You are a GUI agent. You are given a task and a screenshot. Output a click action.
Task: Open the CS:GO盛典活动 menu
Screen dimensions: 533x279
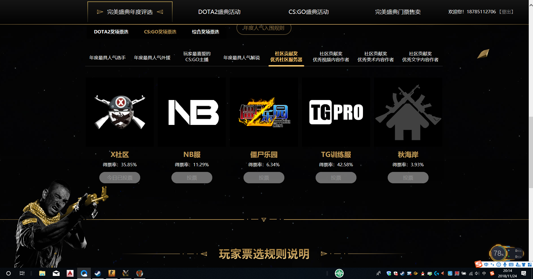tap(309, 12)
